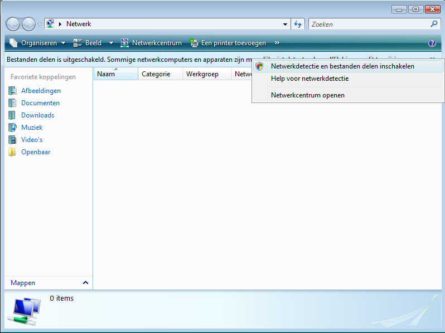Click the magnifier search icon
This screenshot has width=445, height=333.
(x=434, y=24)
